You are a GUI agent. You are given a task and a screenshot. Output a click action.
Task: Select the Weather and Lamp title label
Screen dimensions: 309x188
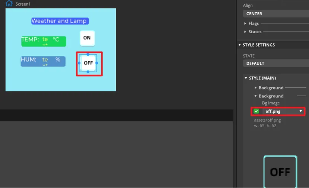click(x=59, y=21)
